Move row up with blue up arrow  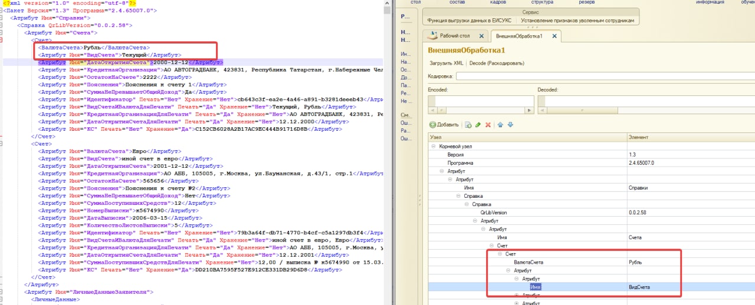tap(501, 125)
